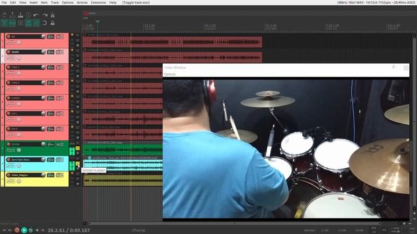Toggle solo on the Dont Start Now track

click(78, 163)
